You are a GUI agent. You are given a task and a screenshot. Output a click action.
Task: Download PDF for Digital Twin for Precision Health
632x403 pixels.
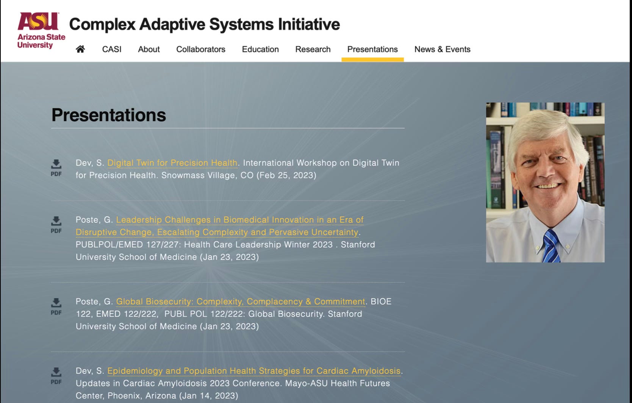coord(56,168)
